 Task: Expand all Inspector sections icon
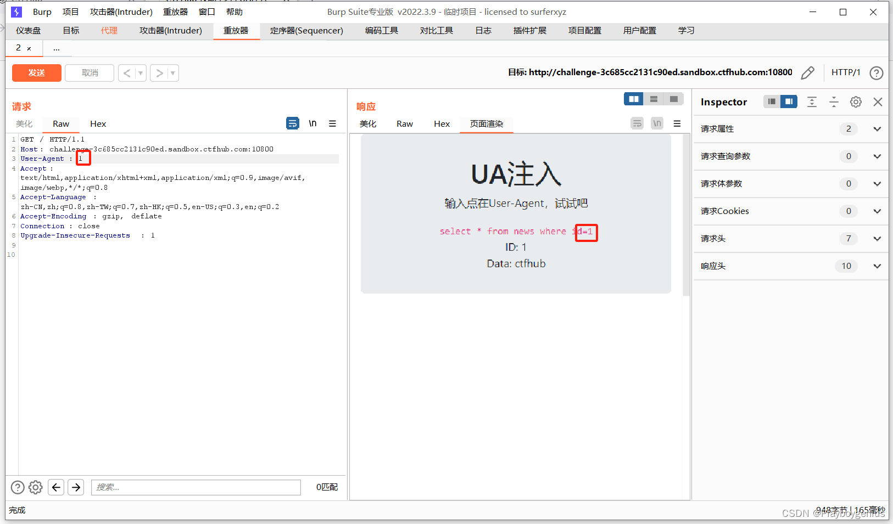pos(812,102)
